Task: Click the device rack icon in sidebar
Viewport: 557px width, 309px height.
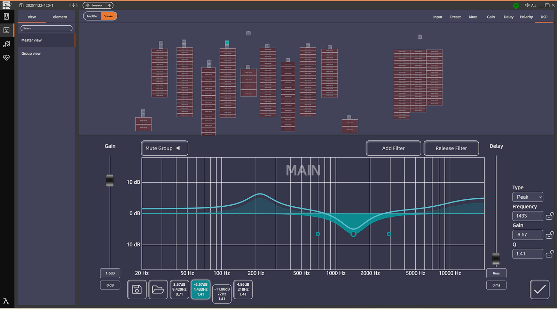Action: (x=6, y=16)
